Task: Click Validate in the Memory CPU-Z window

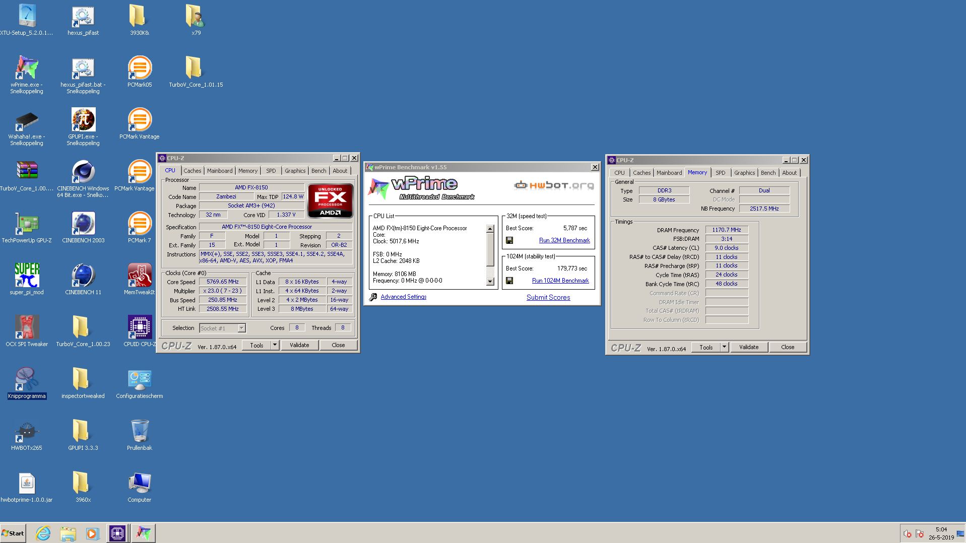Action: 748,347
